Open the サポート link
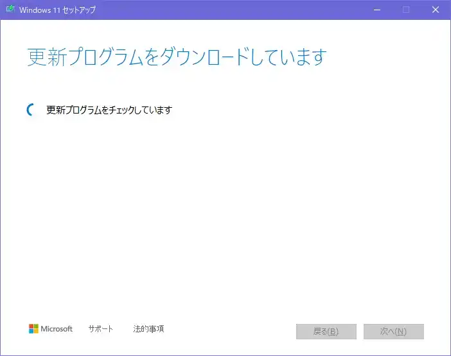The image size is (451, 356). 101,329
